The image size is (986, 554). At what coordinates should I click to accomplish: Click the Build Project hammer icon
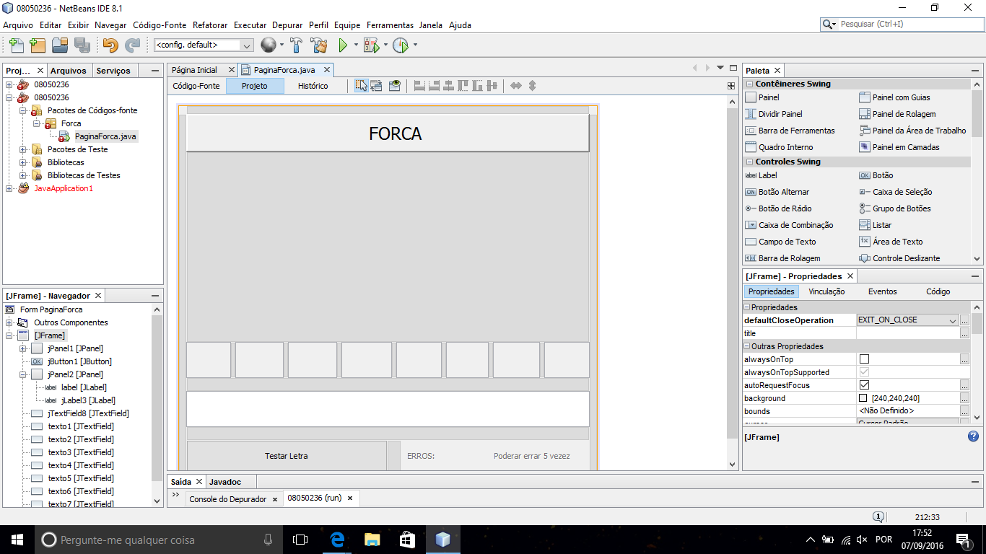tap(296, 45)
